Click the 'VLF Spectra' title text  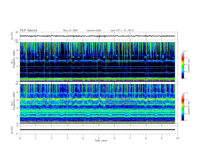click(x=29, y=30)
